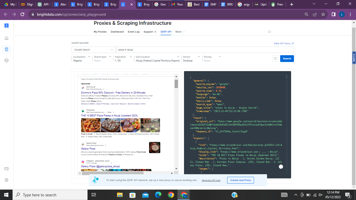Open the Dashboard tab
This screenshot has width=356, height=200.
click(x=117, y=32)
